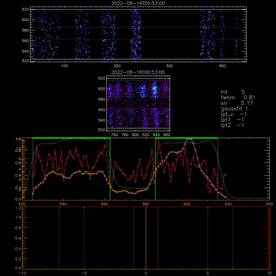276x276 pixels.
Task: Click x-axis label 560 on profile plot
Action: click(105, 204)
